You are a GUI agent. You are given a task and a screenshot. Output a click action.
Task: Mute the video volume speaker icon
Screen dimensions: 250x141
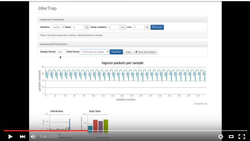point(33,137)
